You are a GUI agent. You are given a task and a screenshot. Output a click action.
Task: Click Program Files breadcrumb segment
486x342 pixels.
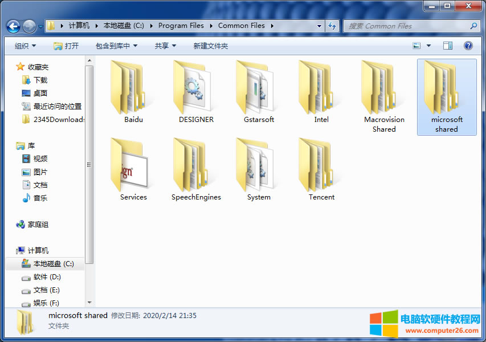point(181,26)
